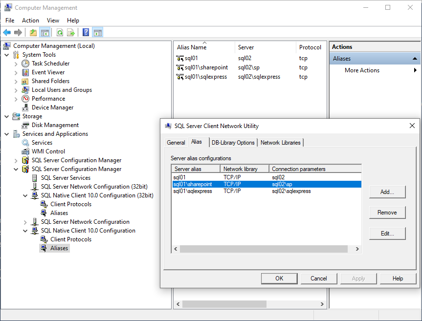Toggle Show/Hide Action Pane toolbar icon
Screen dimensions: 422x321
click(x=98, y=33)
